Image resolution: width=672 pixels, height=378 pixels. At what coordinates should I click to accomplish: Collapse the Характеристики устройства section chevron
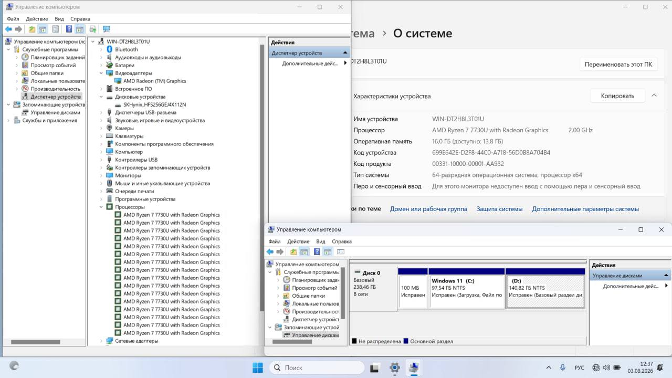[x=654, y=96]
